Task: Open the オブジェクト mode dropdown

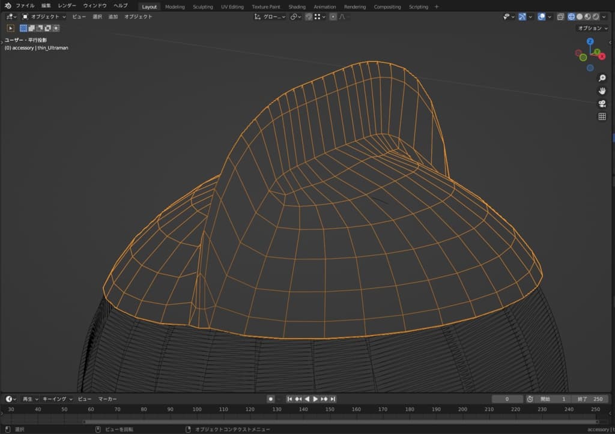Action: (x=44, y=17)
